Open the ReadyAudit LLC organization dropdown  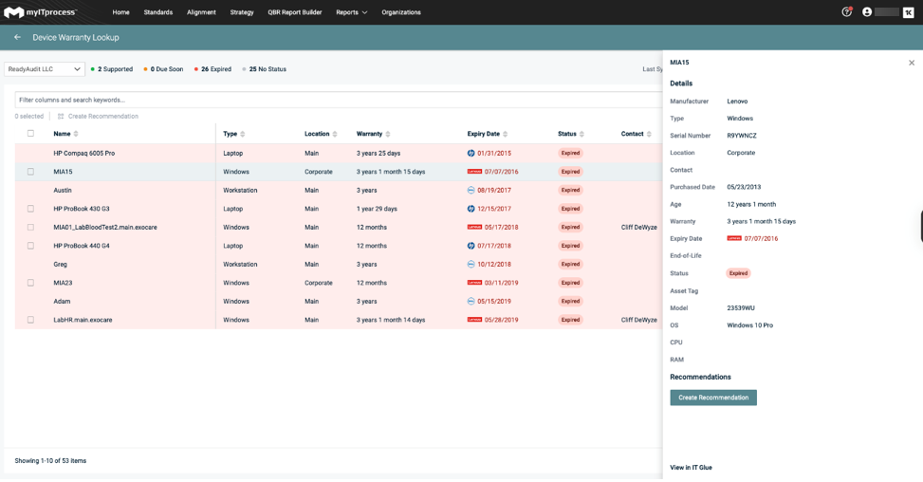[x=45, y=69]
